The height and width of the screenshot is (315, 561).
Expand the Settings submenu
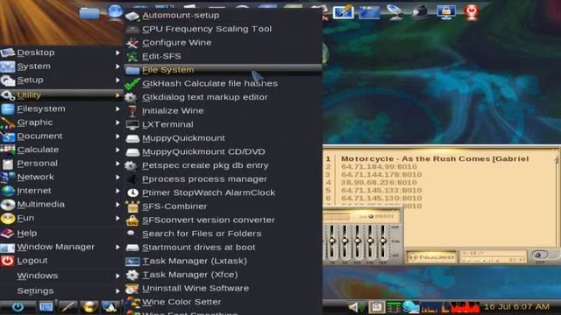pyautogui.click(x=61, y=290)
